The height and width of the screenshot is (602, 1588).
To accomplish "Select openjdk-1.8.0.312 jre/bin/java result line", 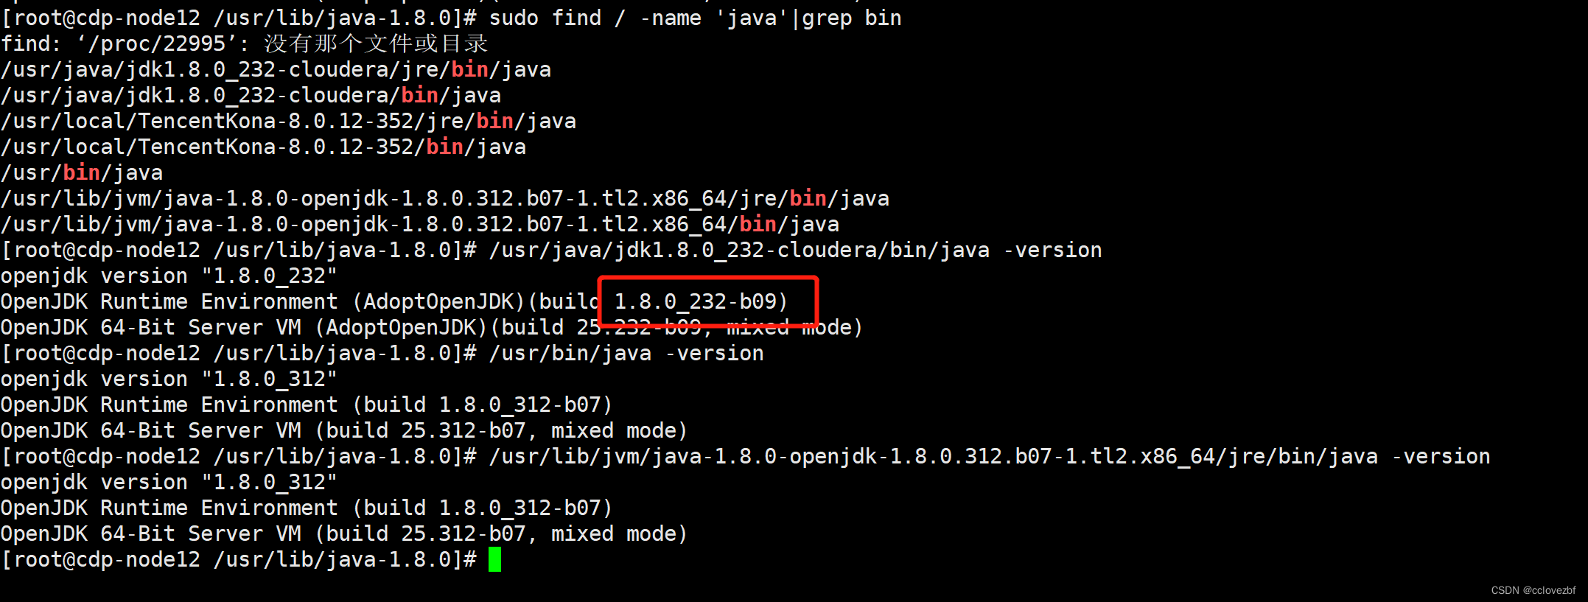I will point(444,198).
